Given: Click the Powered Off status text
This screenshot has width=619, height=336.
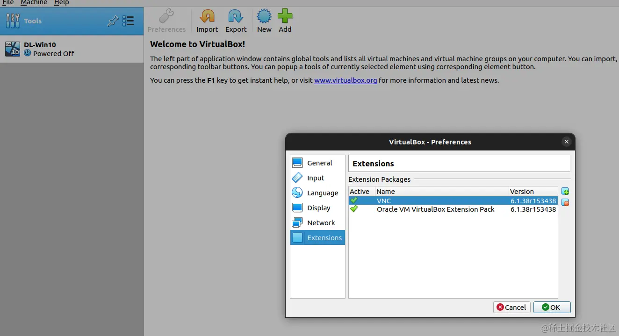Looking at the screenshot, I should coord(53,53).
